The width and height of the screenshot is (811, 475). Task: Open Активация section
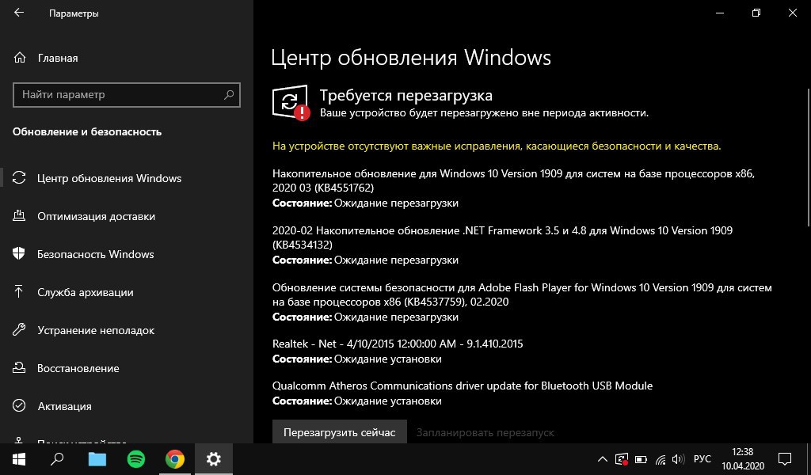point(65,406)
